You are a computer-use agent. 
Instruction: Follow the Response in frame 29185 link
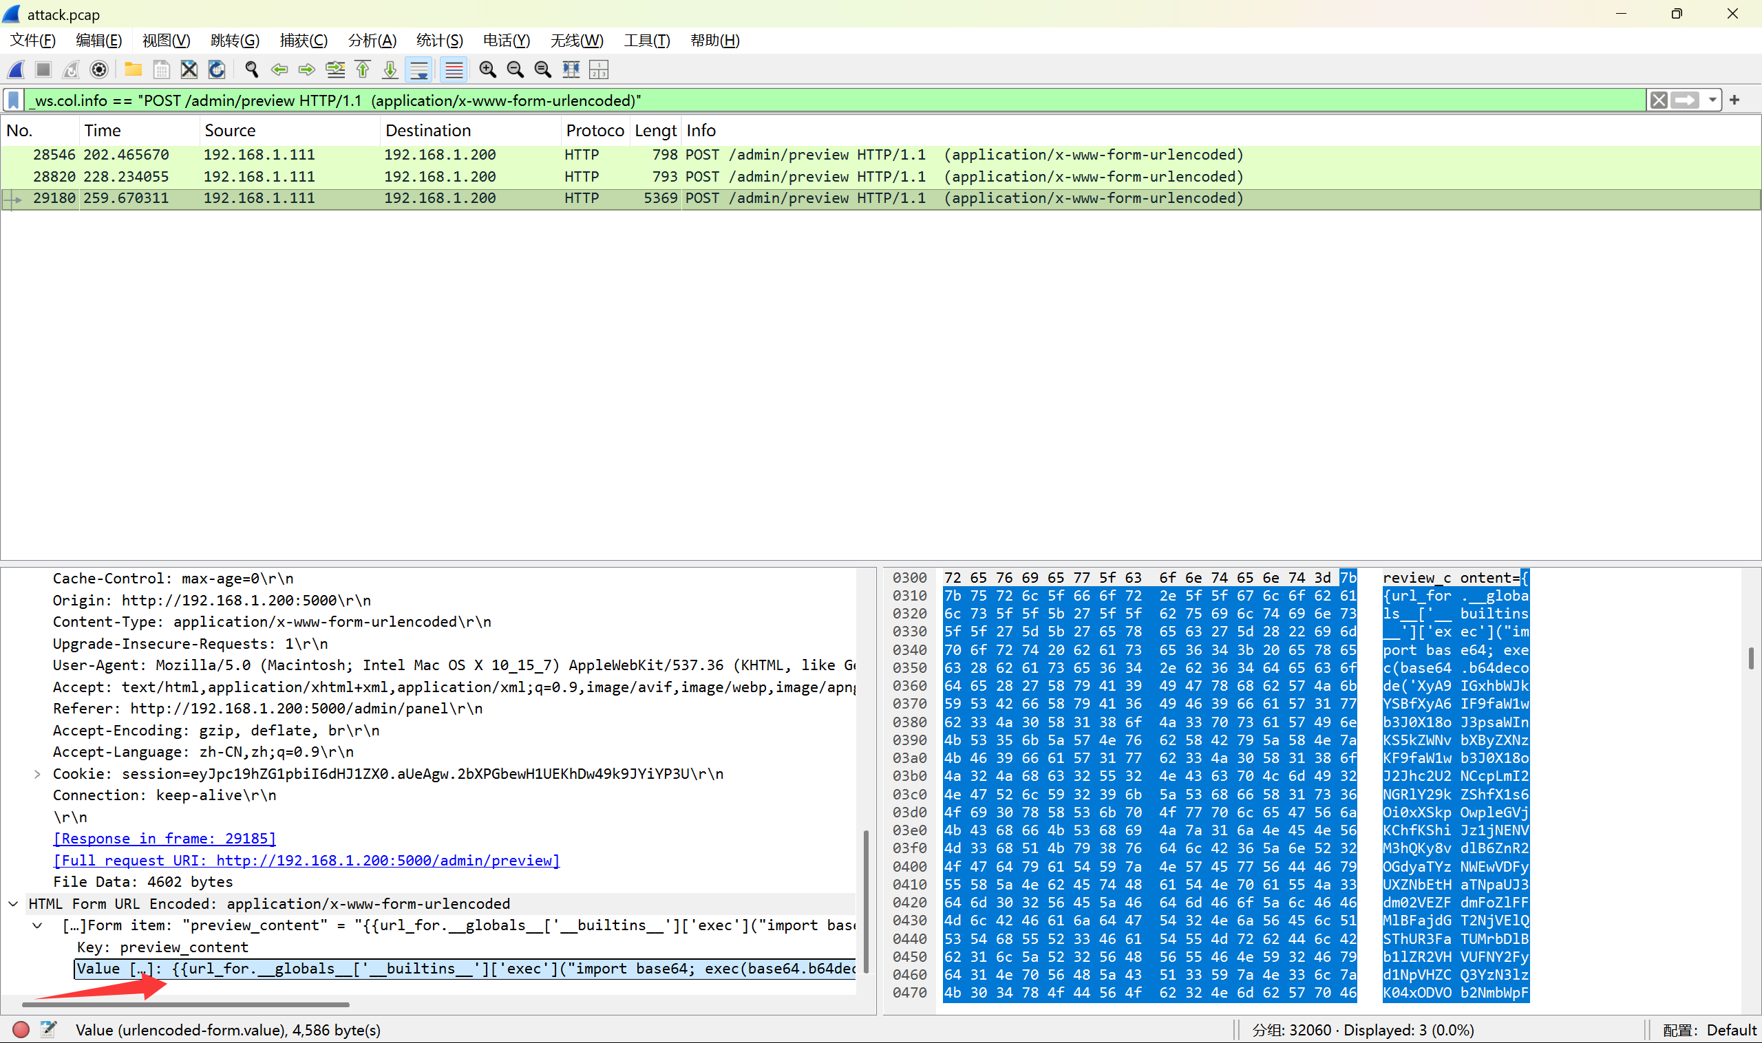[x=164, y=839]
